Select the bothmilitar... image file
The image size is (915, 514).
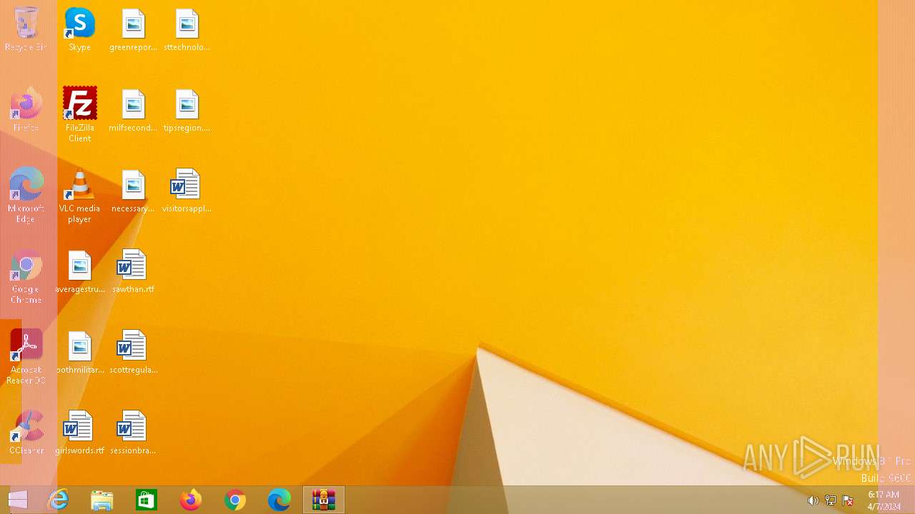[x=79, y=352]
